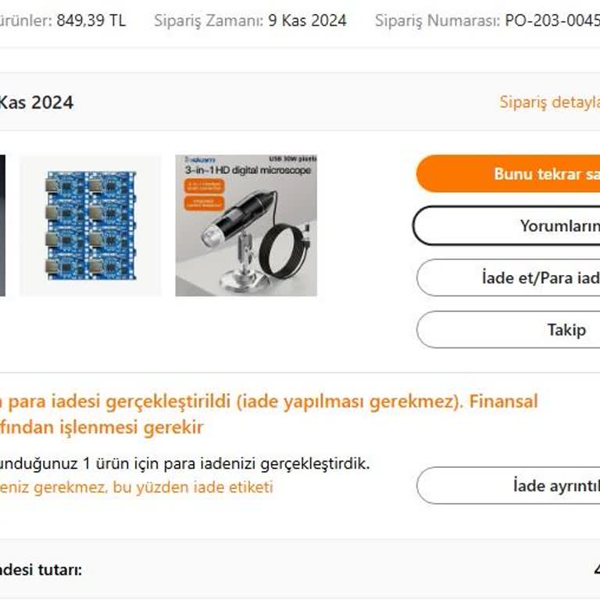The width and height of the screenshot is (600, 600).
Task: Open the Takip tracking button
Action: click(508, 330)
